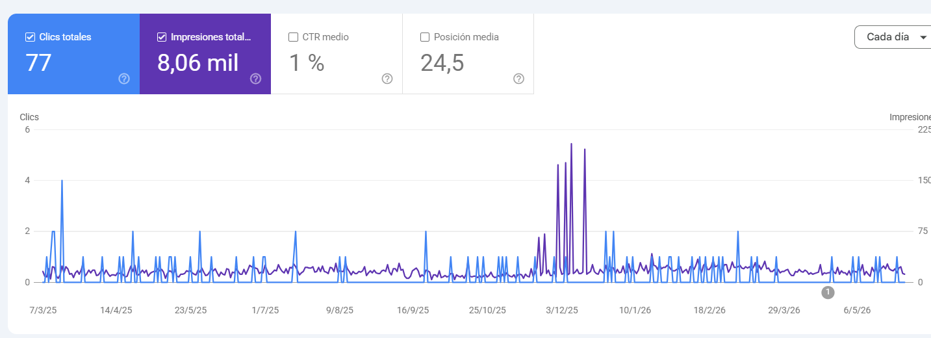931x338 pixels.
Task: Click the 29/3/26 date label
Action: pos(784,310)
